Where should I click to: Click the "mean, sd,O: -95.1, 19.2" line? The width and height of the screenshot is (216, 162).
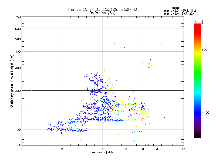click(x=180, y=11)
